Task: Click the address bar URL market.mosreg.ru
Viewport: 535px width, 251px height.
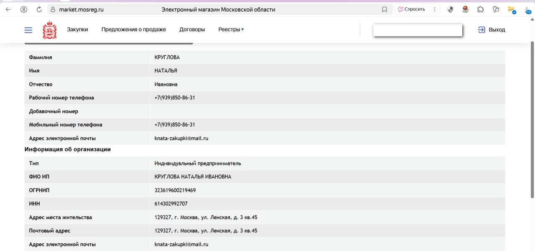Action: pyautogui.click(x=81, y=9)
